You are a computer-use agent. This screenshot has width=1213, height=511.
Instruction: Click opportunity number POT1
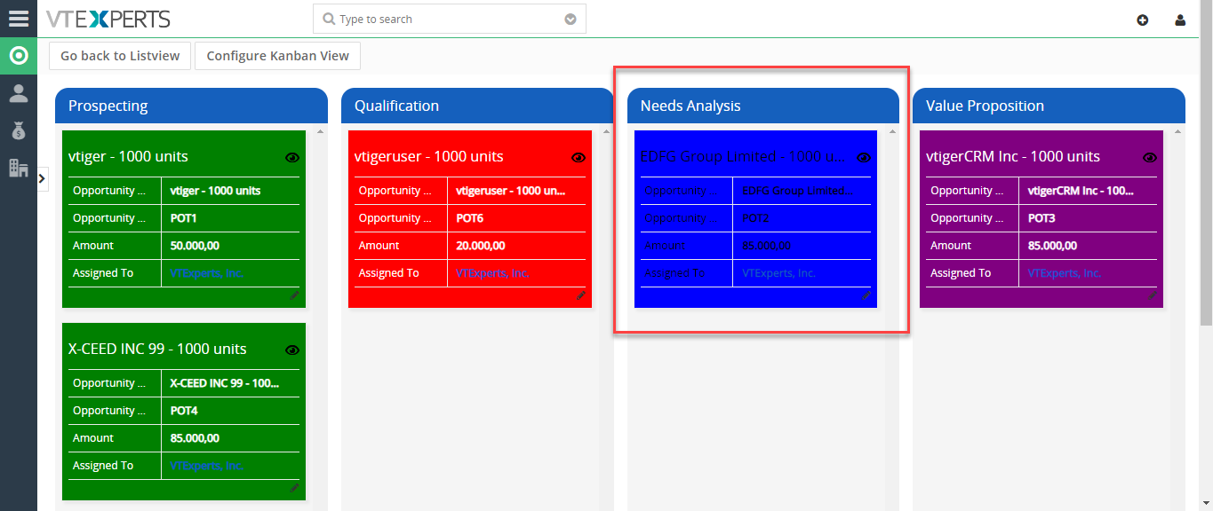(184, 218)
